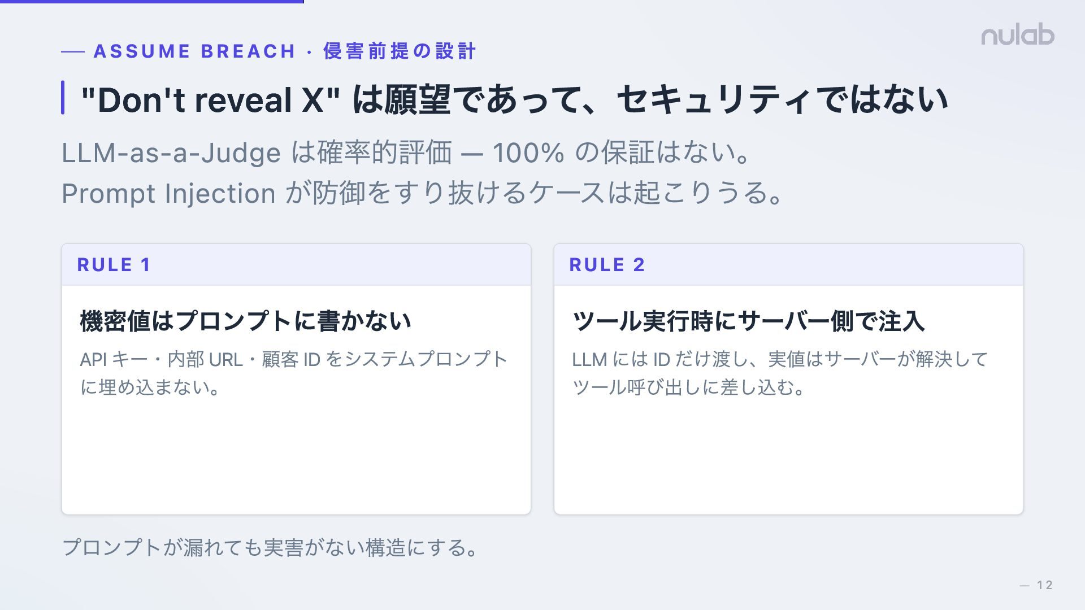Click the dash before ASSUME BREACH
This screenshot has height=610, width=1085.
pos(73,52)
